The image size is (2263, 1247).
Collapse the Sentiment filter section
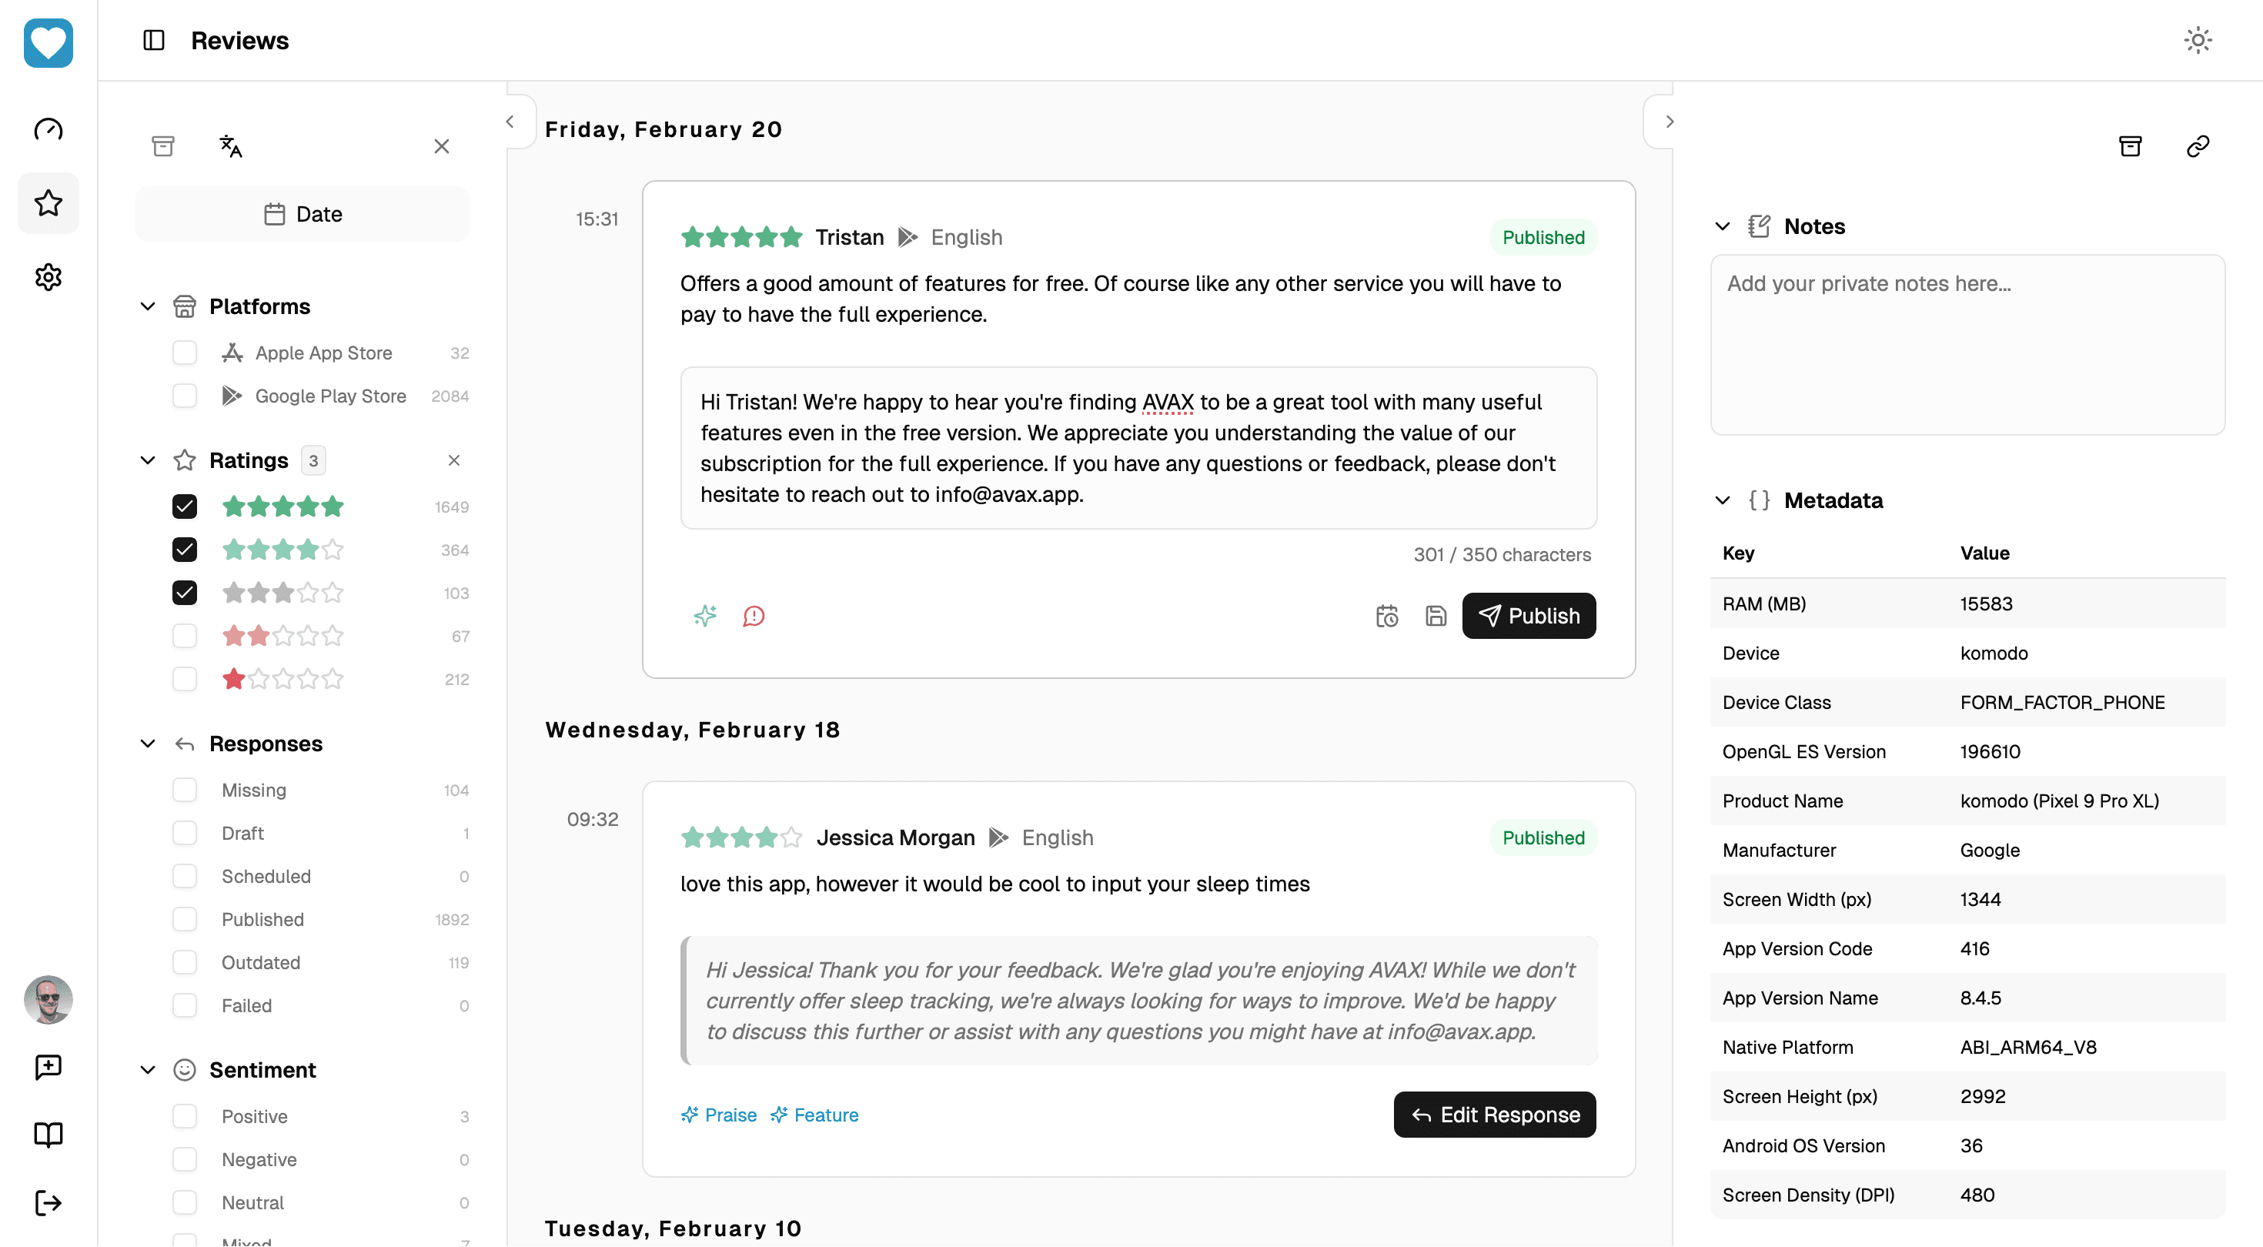147,1069
